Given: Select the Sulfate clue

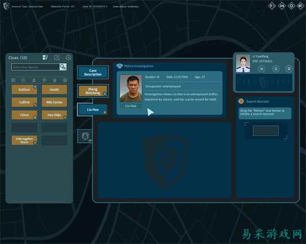Looking at the screenshot, I should point(24,89).
